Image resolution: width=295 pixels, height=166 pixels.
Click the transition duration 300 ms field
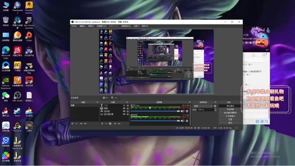(x=206, y=110)
